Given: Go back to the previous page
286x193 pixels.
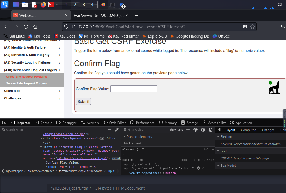Looking at the screenshot, I should coord(6,27).
